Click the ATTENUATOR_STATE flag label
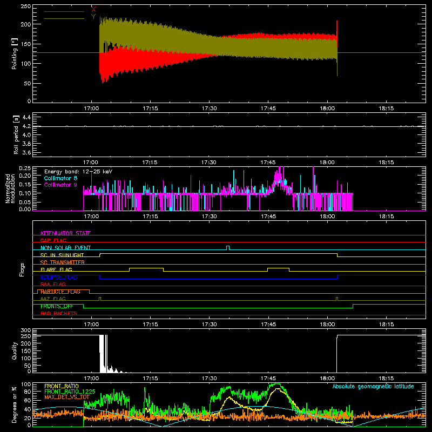 (x=65, y=233)
